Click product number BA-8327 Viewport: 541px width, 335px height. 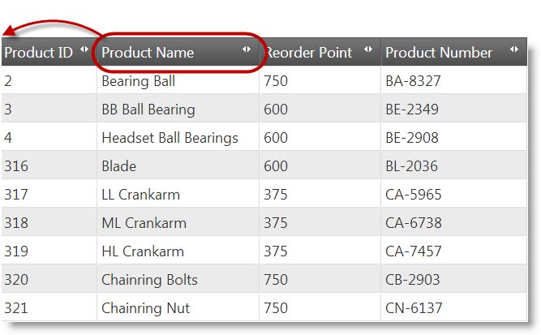pyautogui.click(x=413, y=81)
